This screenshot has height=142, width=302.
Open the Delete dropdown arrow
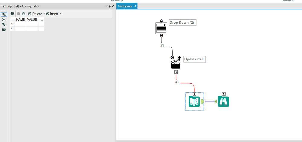(44, 14)
